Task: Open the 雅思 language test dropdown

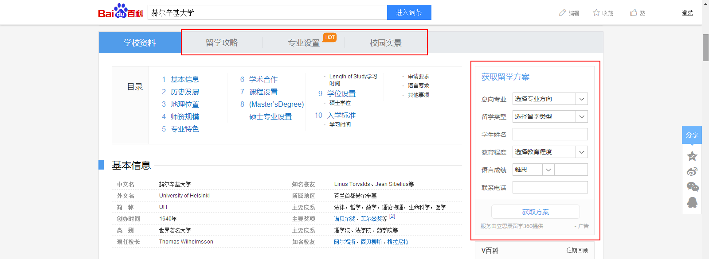Action: (x=533, y=170)
